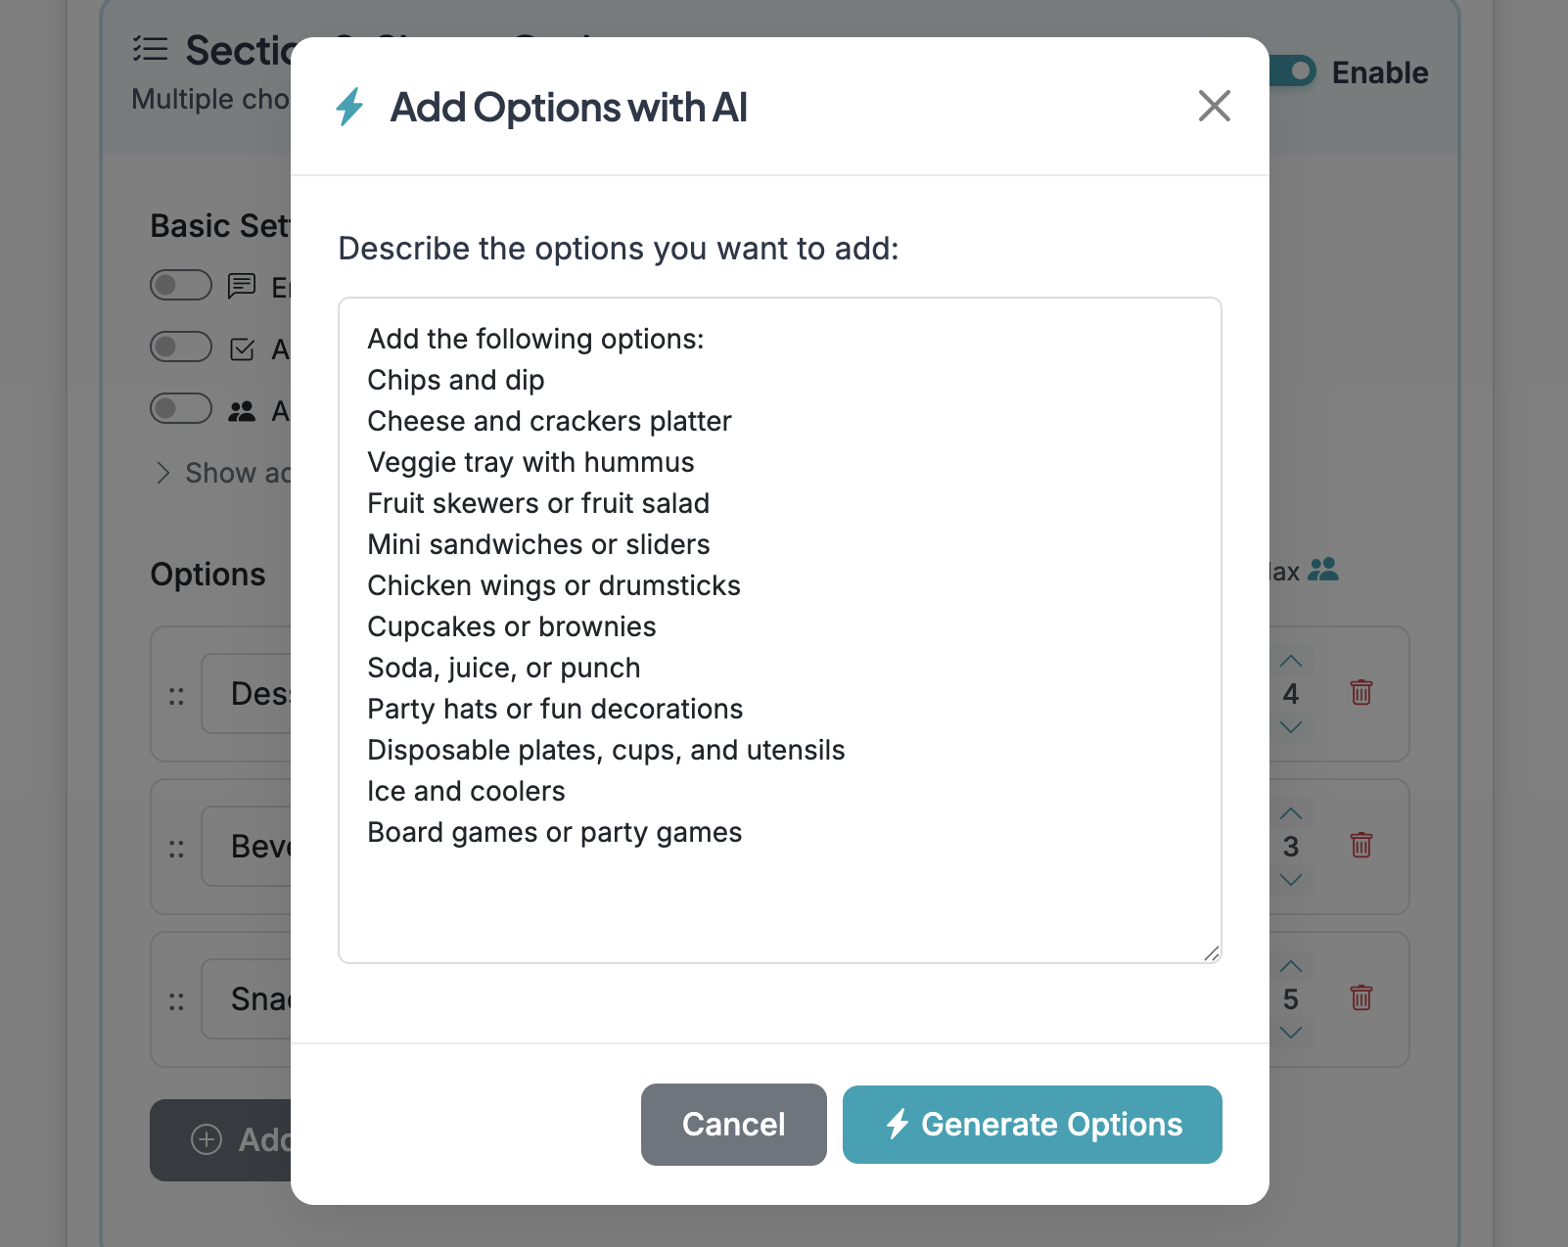Click the comment bubble icon in Basic Settings
1568x1247 pixels.
pos(241,286)
